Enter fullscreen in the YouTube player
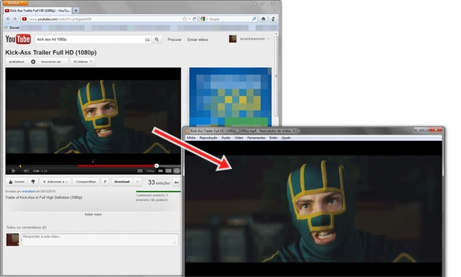Viewport: 461px width, 277px height. pyautogui.click(x=177, y=171)
